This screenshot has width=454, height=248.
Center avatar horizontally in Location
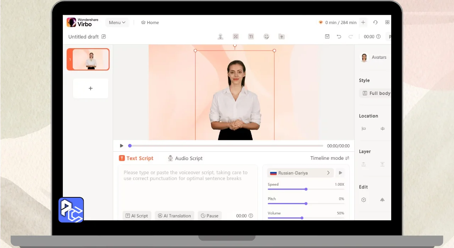pos(382,129)
